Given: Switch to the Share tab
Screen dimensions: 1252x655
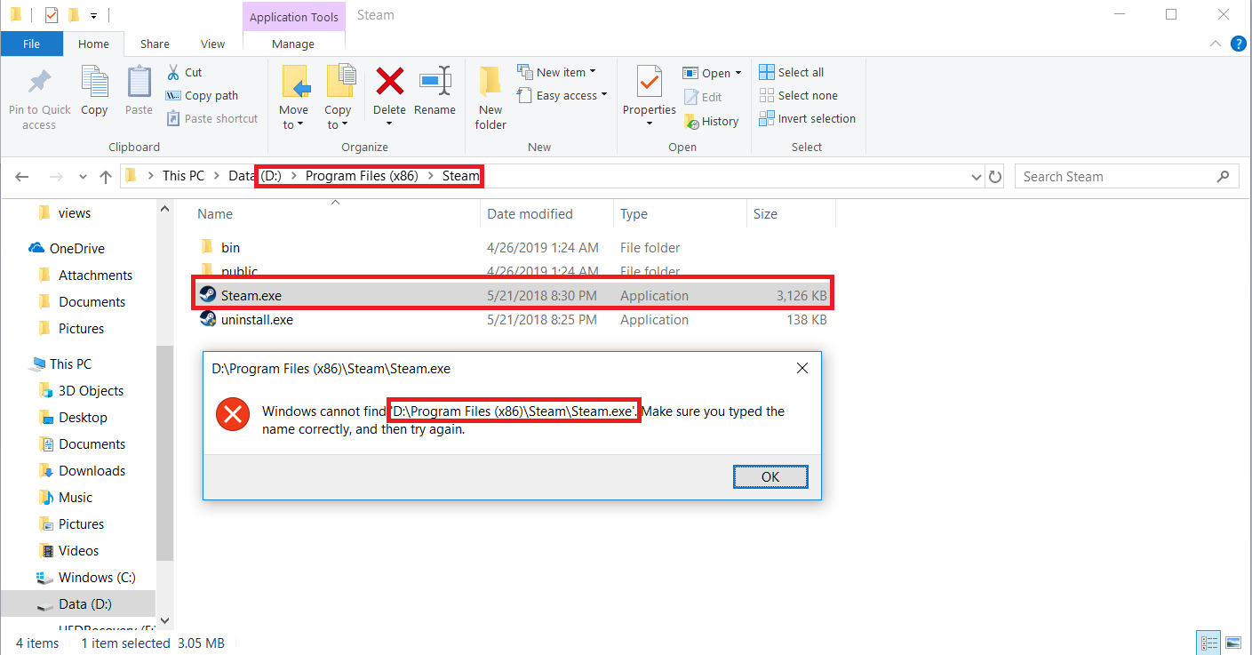Looking at the screenshot, I should click(155, 44).
